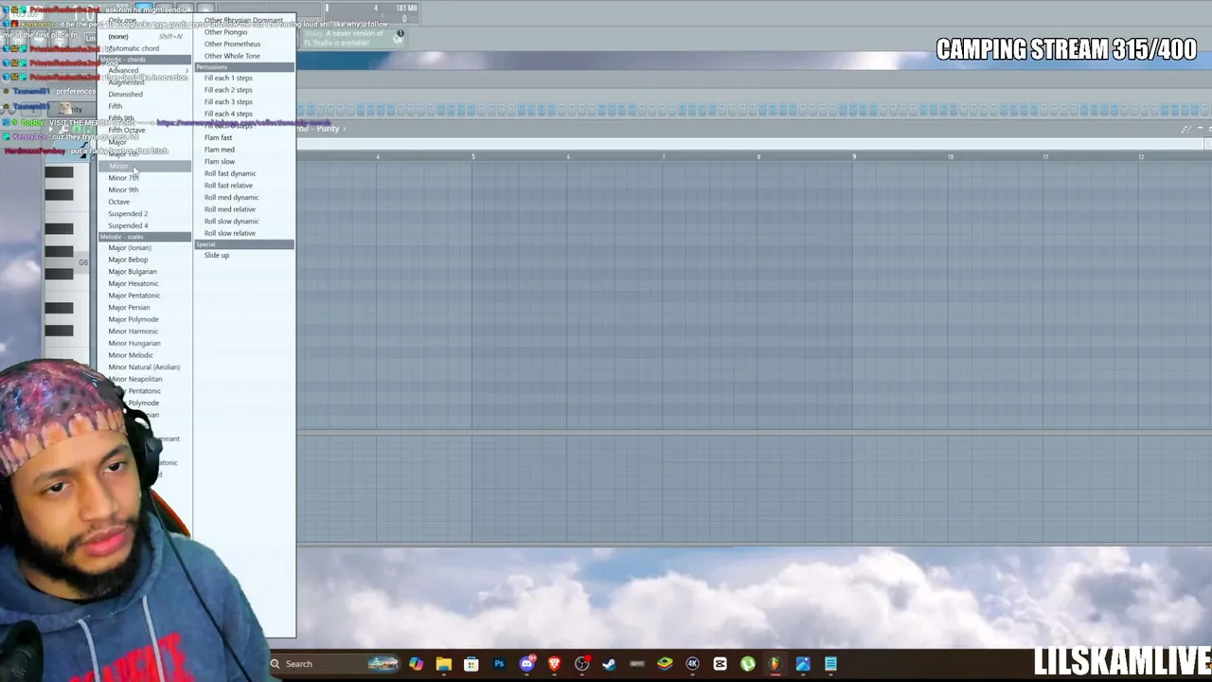Image resolution: width=1212 pixels, height=682 pixels.
Task: Select Roll slow relative
Action: coord(244,233)
